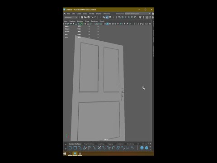The height and width of the screenshot is (163, 217).
Task: Click the select camera panel icon
Action: [x=66, y=24]
